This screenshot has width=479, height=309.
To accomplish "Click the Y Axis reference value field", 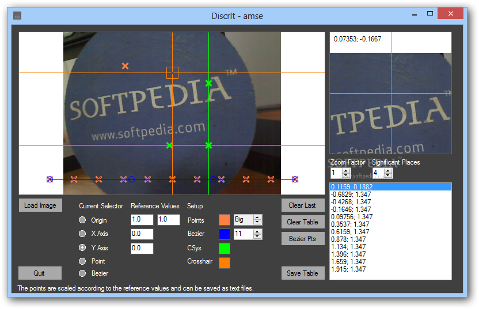I will (x=142, y=248).
